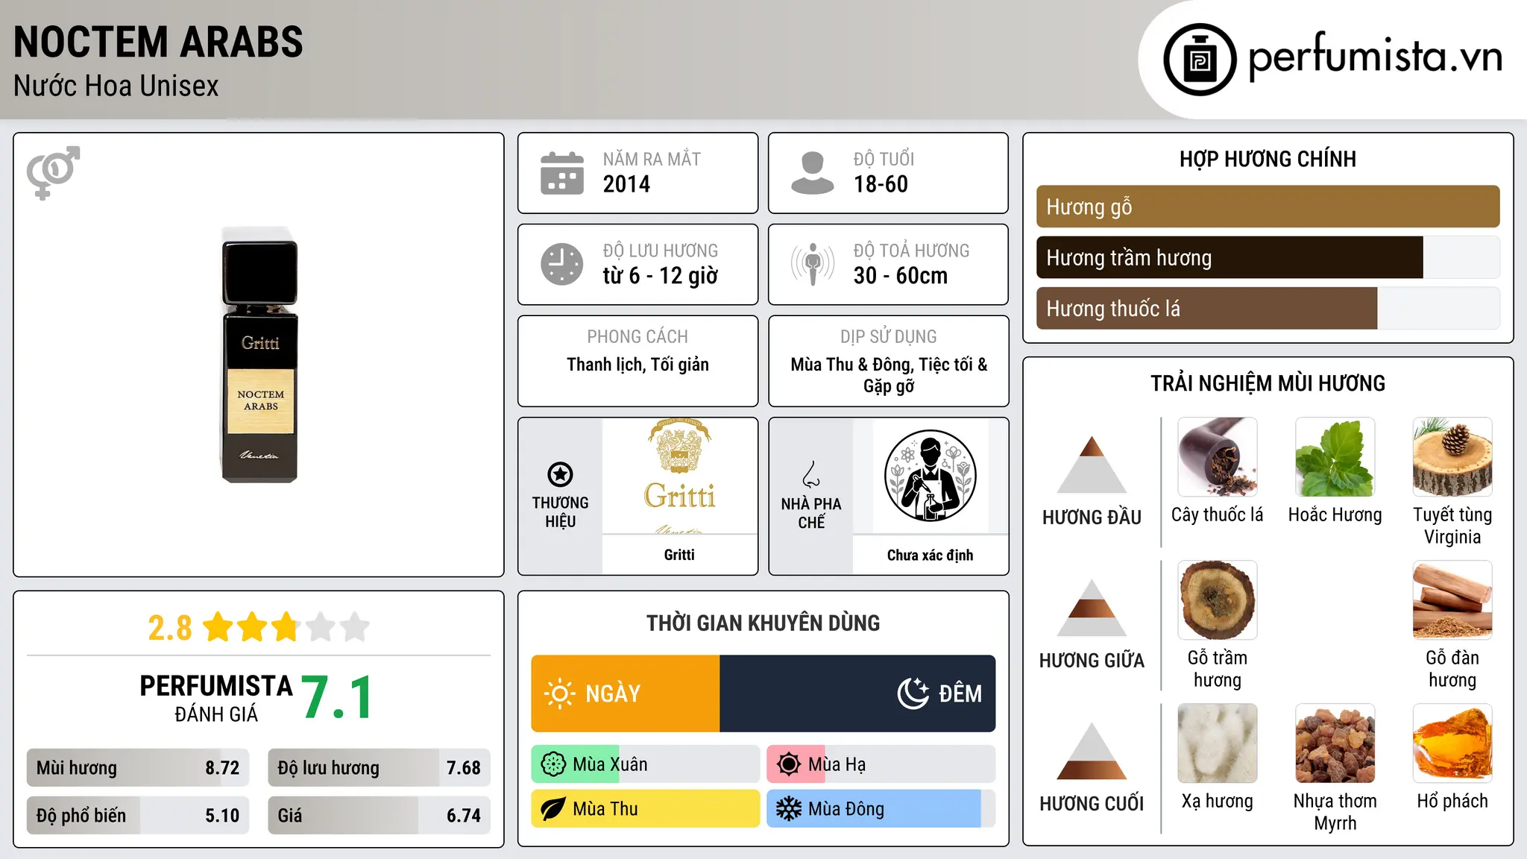Click the unisex gender symbol icon
This screenshot has height=859, width=1527.
coord(53,173)
